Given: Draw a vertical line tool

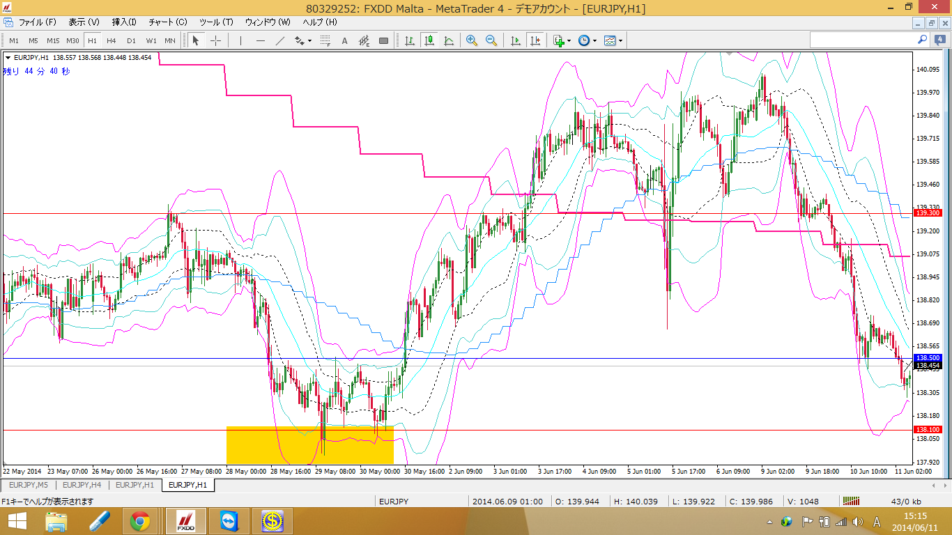Looking at the screenshot, I should (x=240, y=40).
